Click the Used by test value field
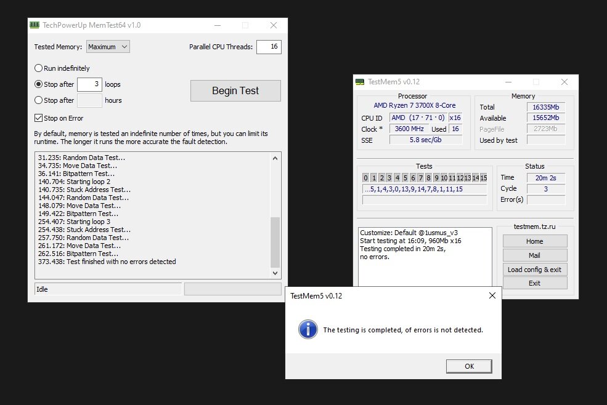This screenshot has height=405, width=607. (545, 140)
